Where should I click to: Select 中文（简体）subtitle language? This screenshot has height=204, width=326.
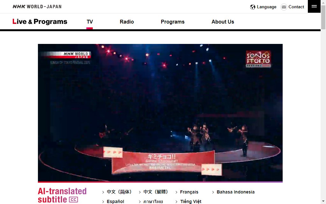pos(119,192)
